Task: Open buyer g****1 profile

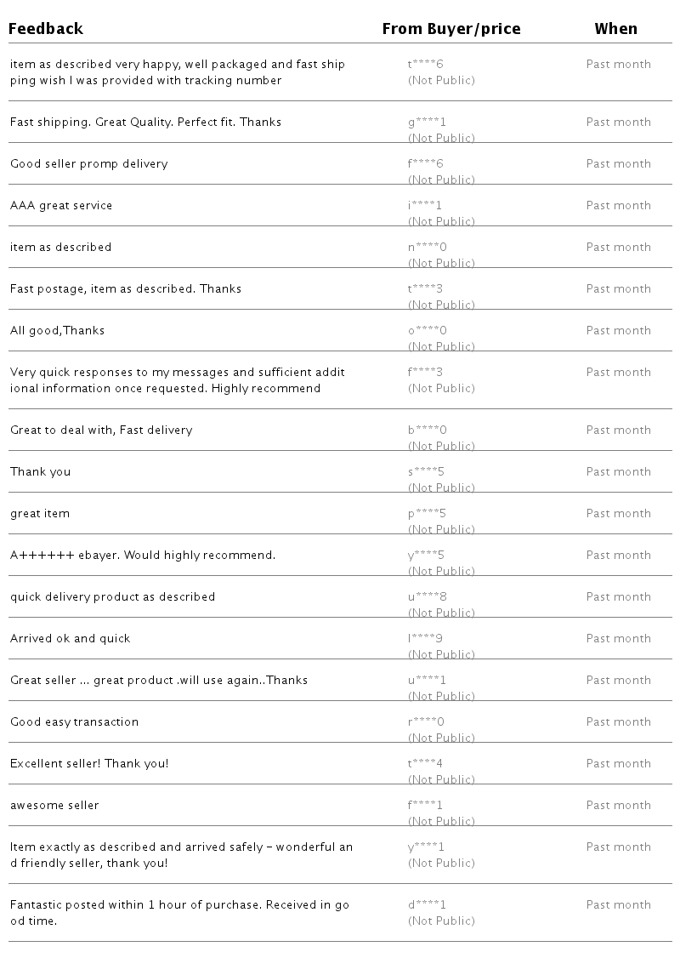Action: 427,123
